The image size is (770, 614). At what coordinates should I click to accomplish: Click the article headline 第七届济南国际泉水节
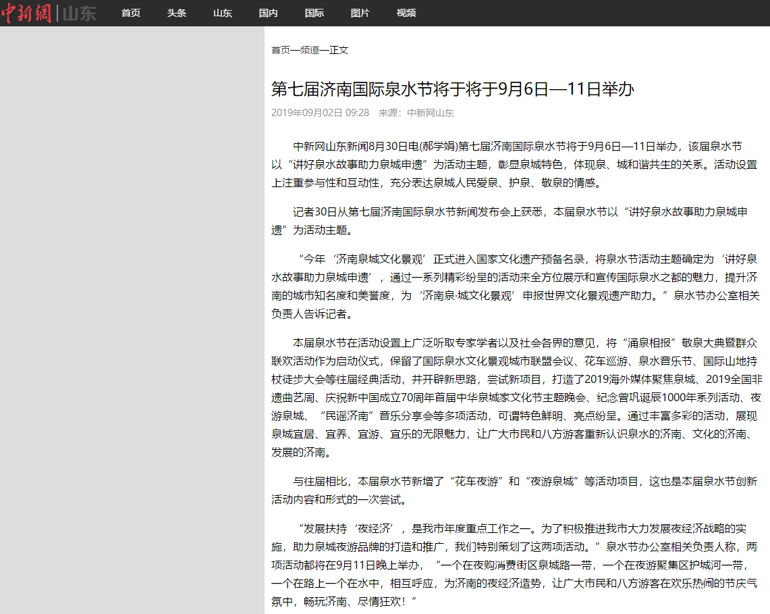453,89
